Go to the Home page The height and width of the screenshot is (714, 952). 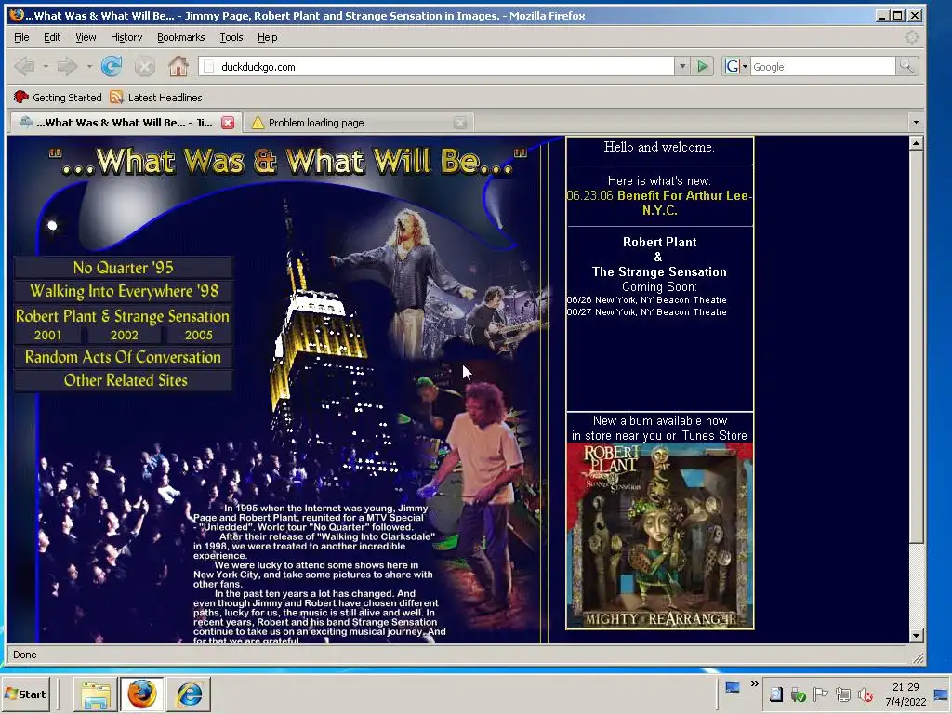point(178,66)
